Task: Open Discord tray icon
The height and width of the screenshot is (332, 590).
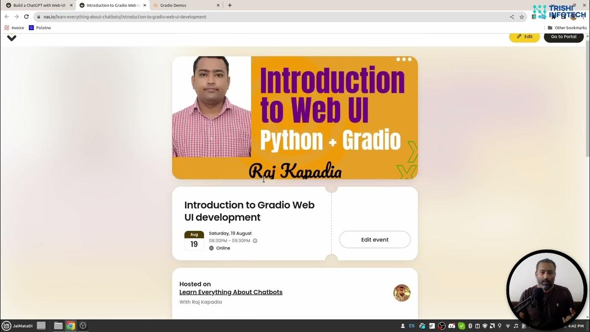Action: click(452, 326)
